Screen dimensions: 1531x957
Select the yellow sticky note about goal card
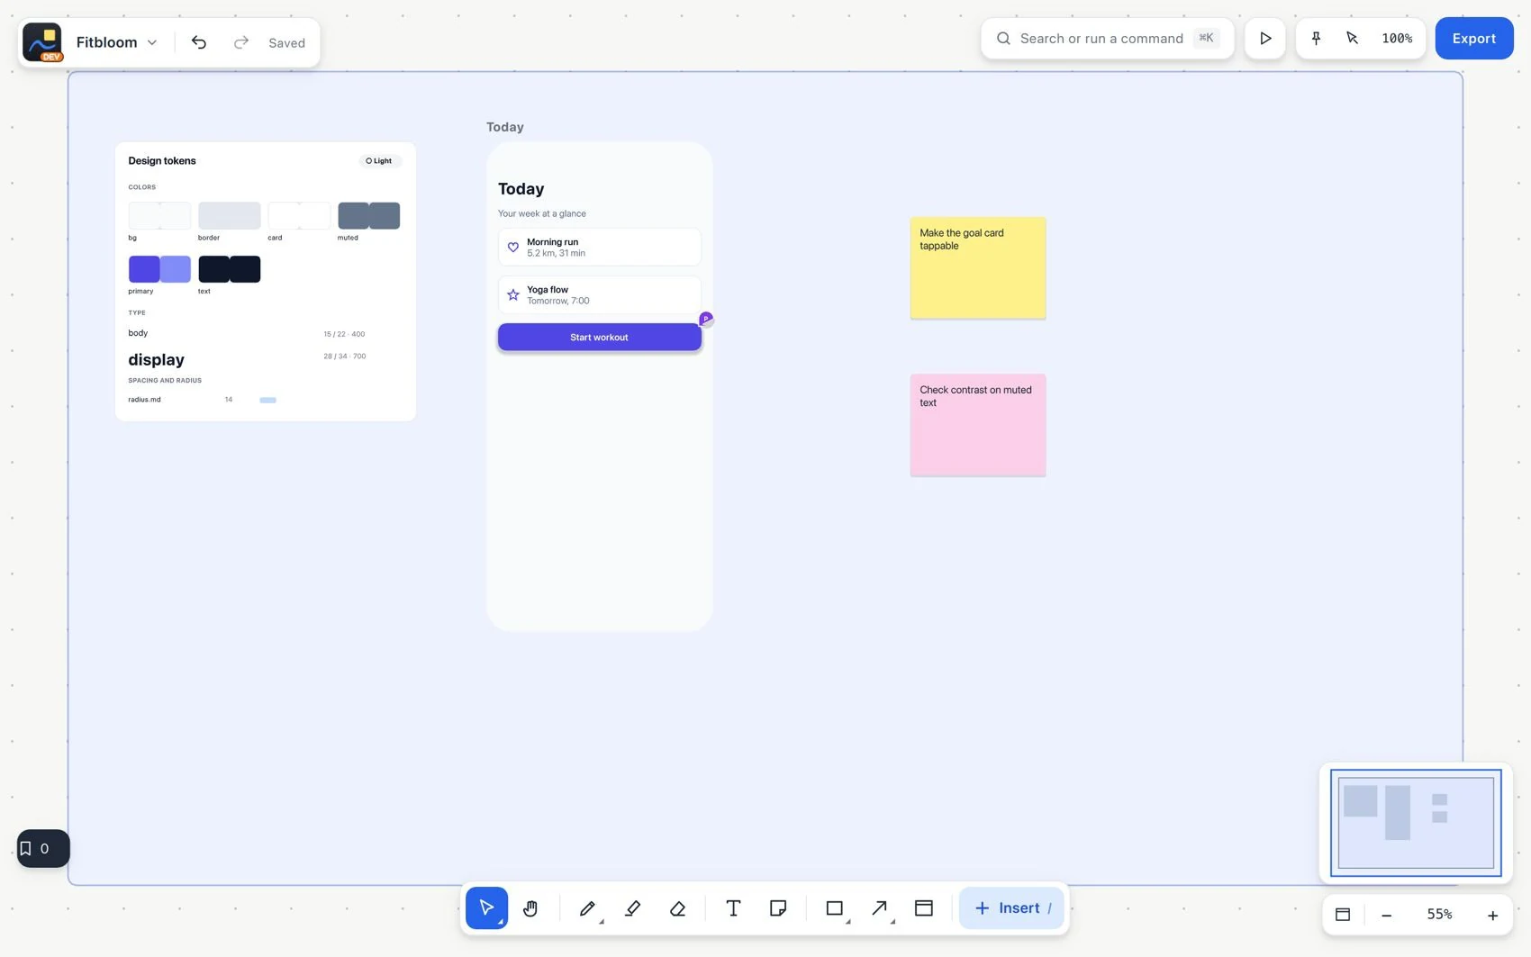[x=978, y=267]
